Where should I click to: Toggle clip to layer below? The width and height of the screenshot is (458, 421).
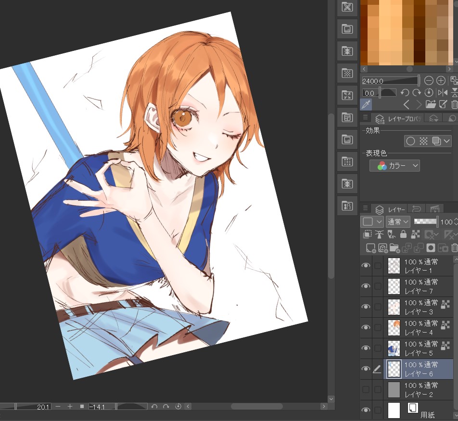tap(368, 234)
